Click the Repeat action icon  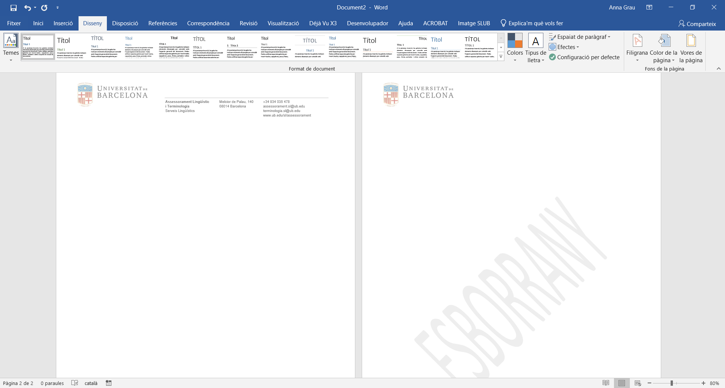(x=44, y=8)
